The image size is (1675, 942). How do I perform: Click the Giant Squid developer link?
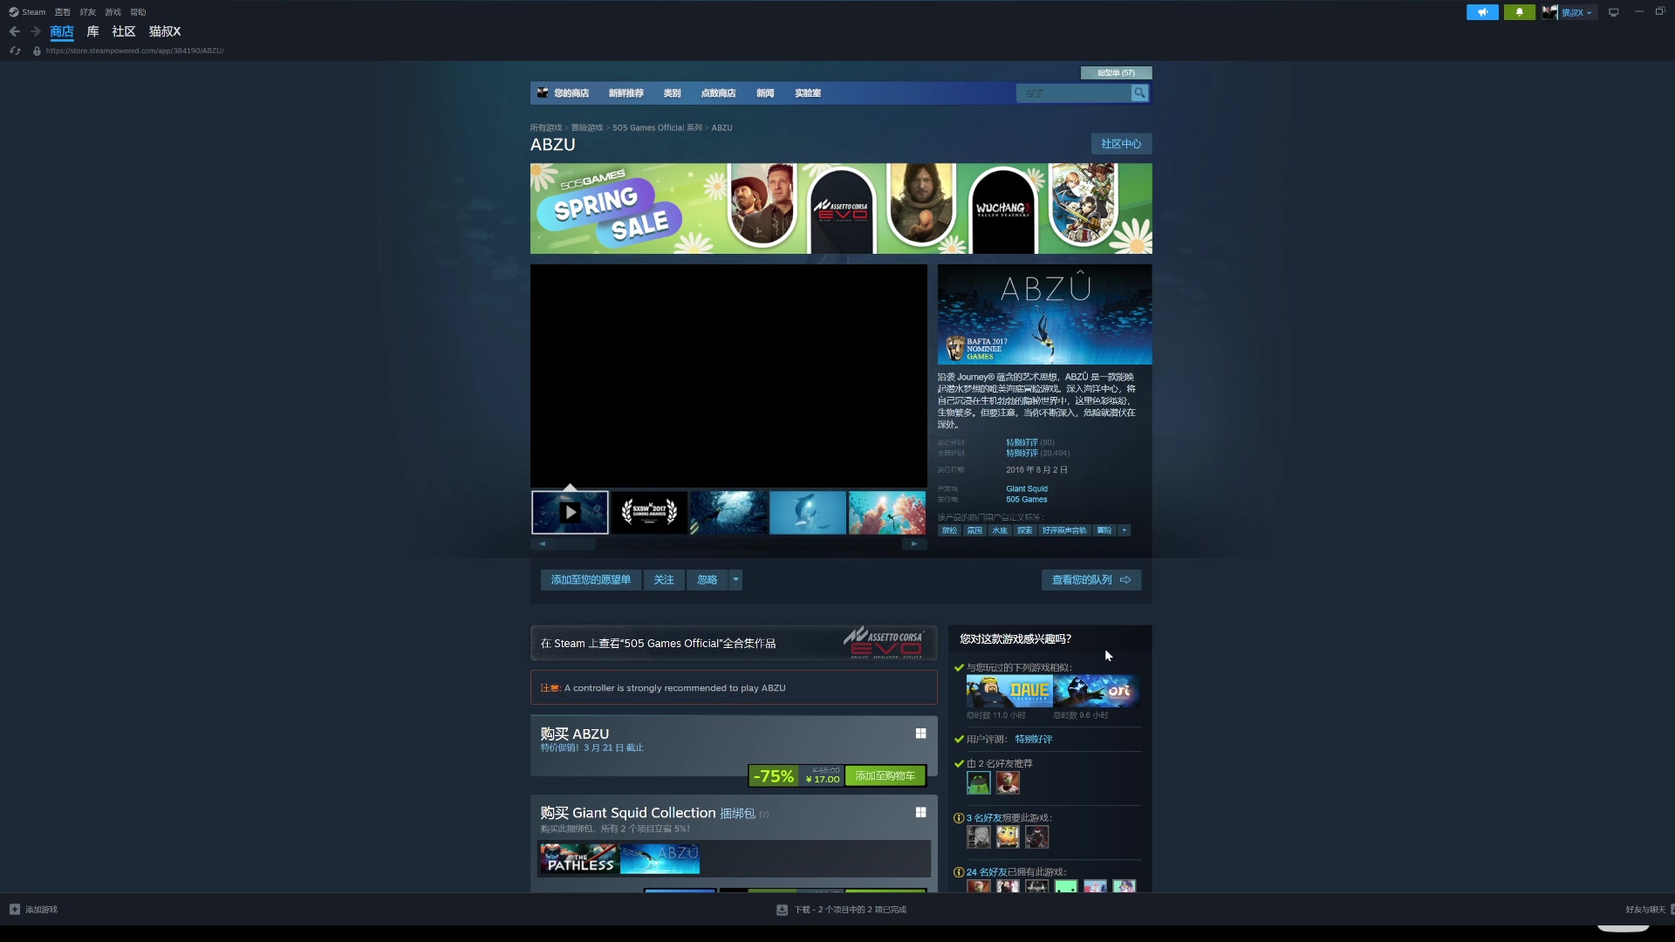point(1027,489)
